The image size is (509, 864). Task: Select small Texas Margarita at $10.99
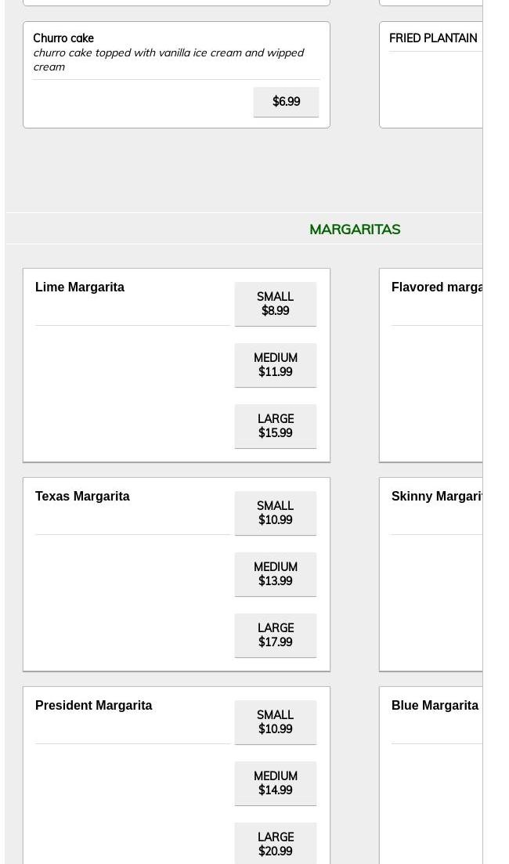pyautogui.click(x=276, y=514)
